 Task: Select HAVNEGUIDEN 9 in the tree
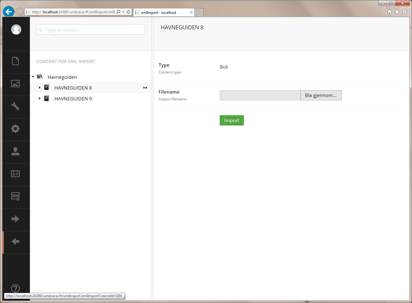pos(73,99)
